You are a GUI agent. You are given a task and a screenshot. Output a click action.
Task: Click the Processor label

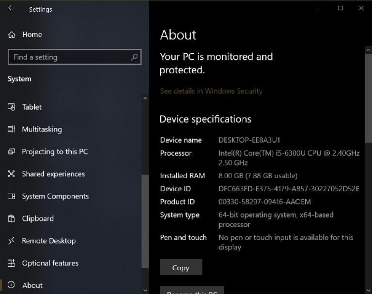(176, 153)
